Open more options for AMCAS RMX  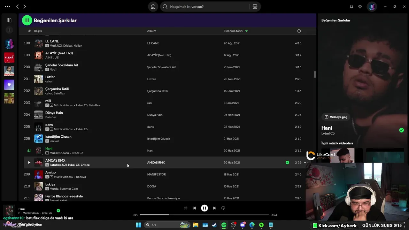[x=305, y=163]
